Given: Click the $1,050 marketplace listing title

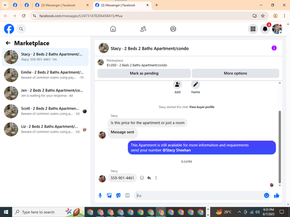Looking at the screenshot, I should point(137,65).
